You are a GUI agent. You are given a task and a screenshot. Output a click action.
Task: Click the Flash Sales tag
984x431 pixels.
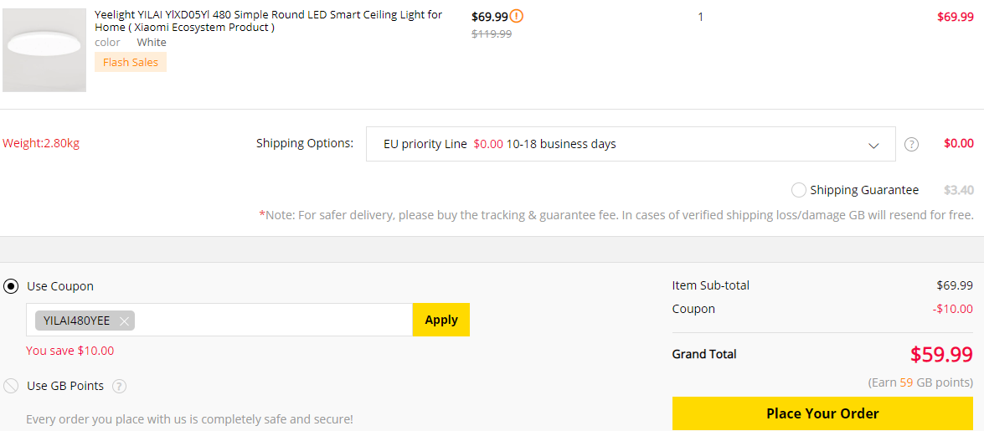point(131,62)
